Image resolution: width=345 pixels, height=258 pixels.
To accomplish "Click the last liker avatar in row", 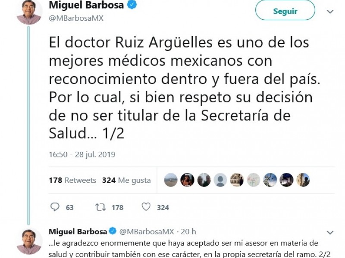I will 303,180.
